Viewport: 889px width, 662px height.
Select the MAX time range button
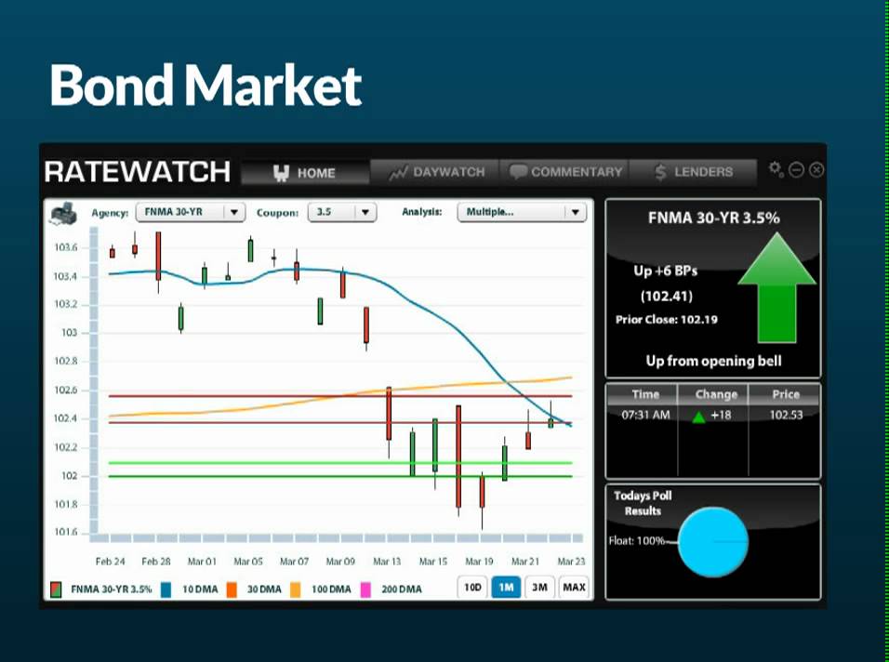(x=574, y=588)
